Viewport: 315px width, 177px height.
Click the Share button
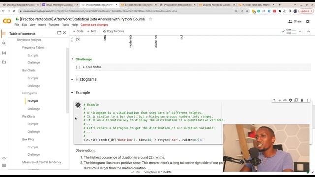tap(295, 21)
